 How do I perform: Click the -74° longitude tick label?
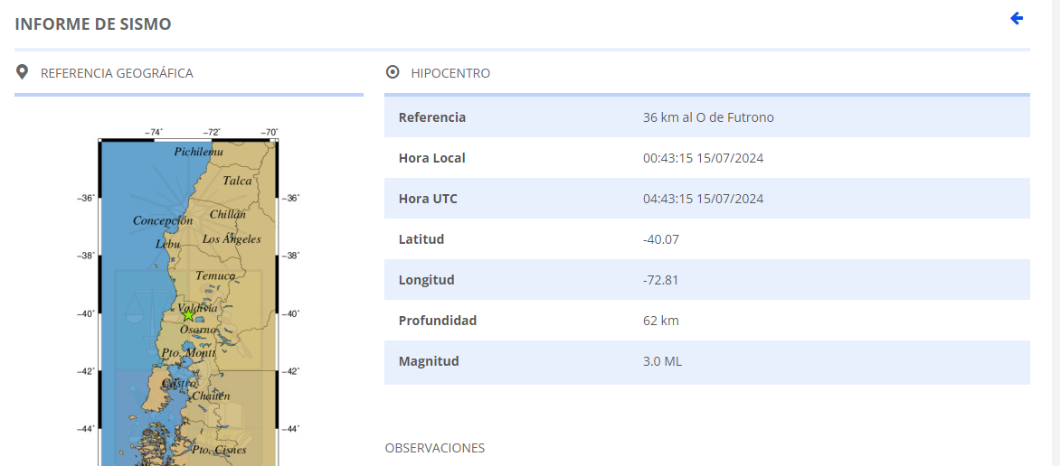point(154,133)
